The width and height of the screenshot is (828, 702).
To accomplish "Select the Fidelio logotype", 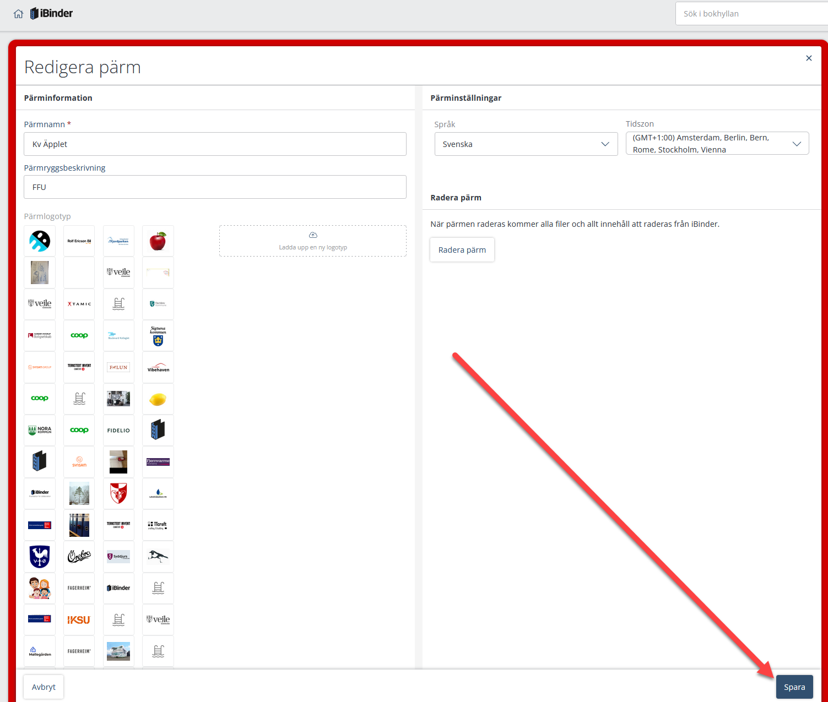I will [x=118, y=430].
